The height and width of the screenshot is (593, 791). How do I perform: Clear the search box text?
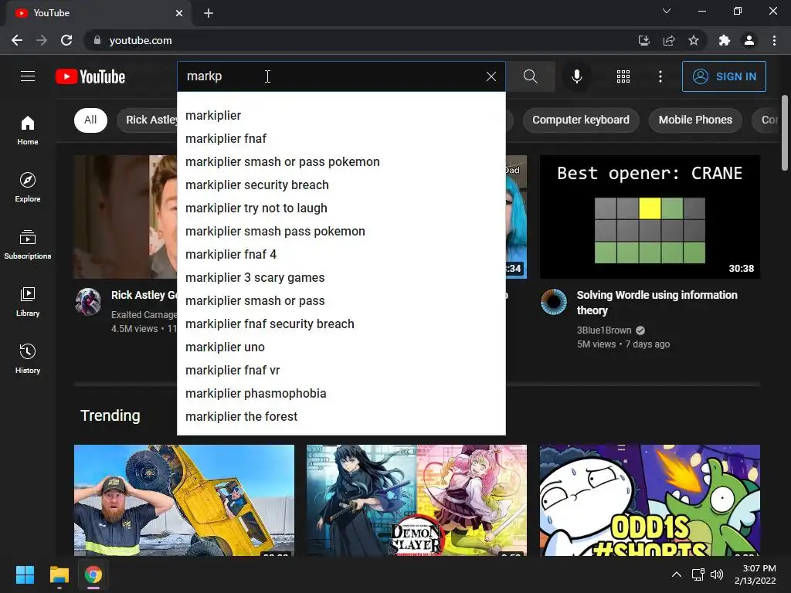pyautogui.click(x=491, y=76)
